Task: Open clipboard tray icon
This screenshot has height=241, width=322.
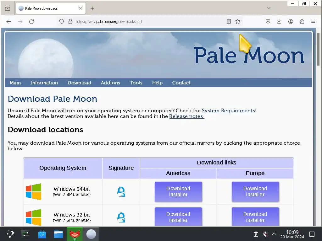Action: [x=256, y=234]
